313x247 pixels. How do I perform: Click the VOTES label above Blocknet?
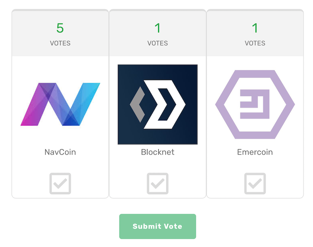point(157,43)
